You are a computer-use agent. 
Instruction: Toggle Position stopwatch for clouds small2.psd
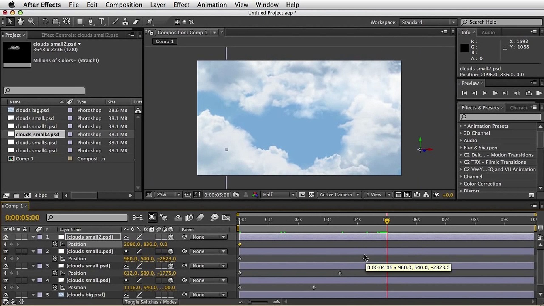click(55, 244)
